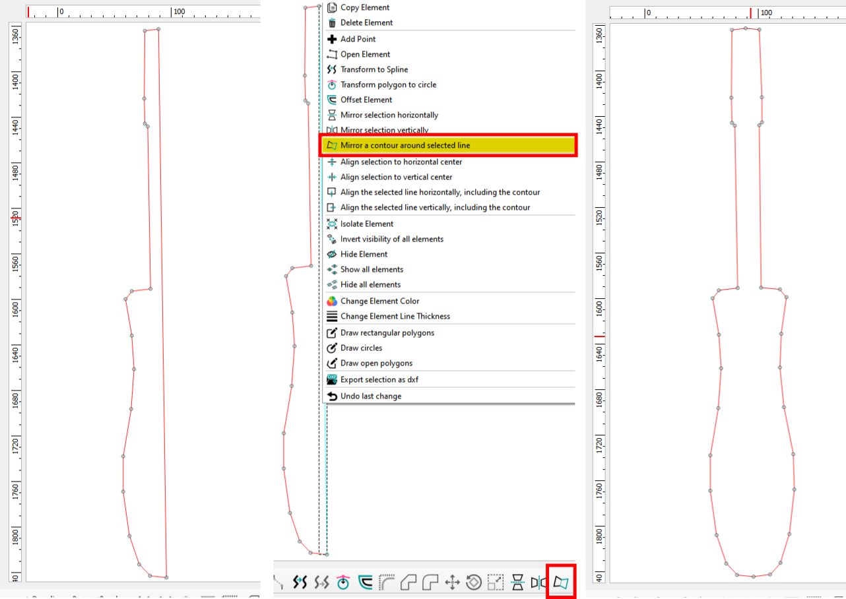The width and height of the screenshot is (846, 599).
Task: Click Mirror contour around line toolbar icon
Action: pyautogui.click(x=560, y=582)
